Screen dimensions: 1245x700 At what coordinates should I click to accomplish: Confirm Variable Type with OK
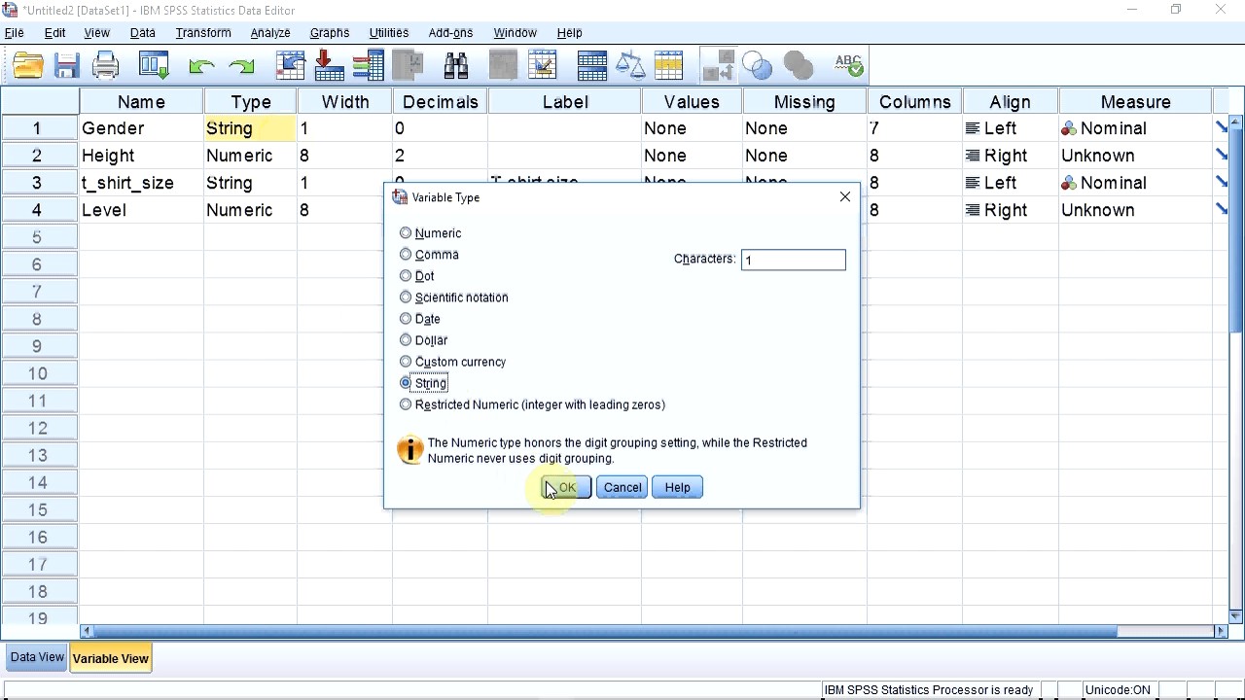[x=566, y=488]
